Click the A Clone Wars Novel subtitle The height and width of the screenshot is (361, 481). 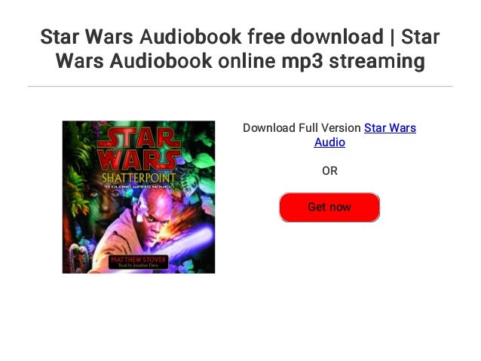pyautogui.click(x=139, y=186)
